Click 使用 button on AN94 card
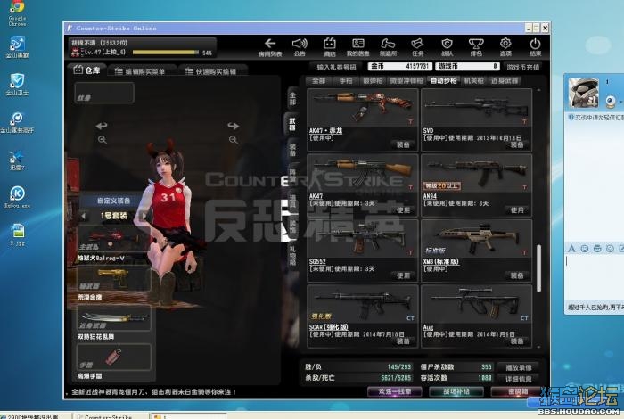 pos(516,210)
